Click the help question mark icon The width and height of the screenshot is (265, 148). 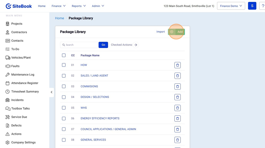click(263, 6)
